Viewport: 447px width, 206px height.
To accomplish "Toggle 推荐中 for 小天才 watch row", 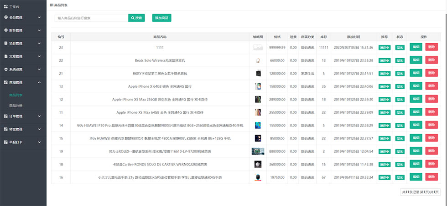I will [385, 178].
